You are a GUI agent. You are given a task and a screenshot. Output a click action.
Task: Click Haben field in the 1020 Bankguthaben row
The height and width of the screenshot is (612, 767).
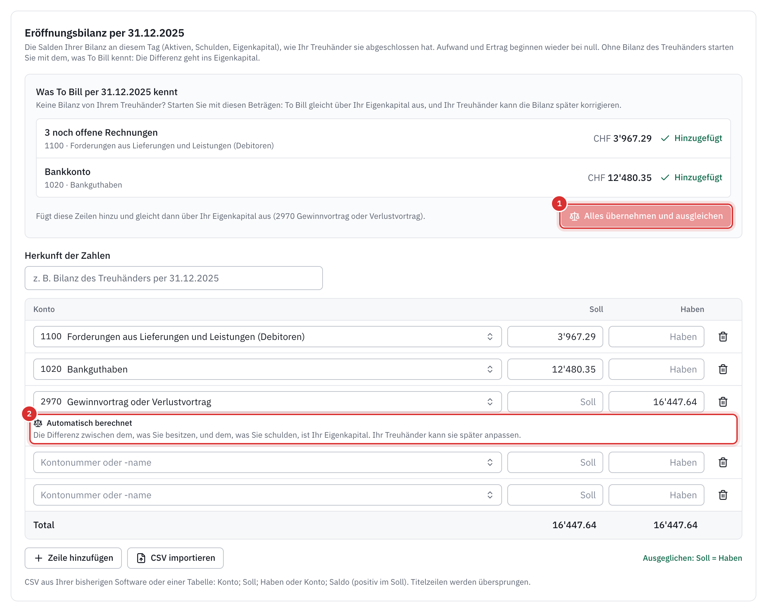[656, 369]
